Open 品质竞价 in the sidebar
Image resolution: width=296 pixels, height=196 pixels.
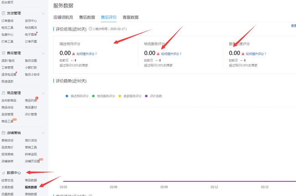click(7, 147)
